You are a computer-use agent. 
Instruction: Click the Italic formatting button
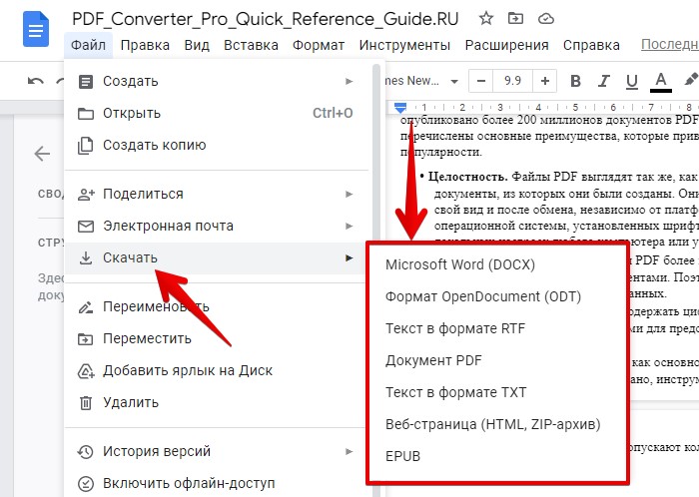pyautogui.click(x=603, y=81)
